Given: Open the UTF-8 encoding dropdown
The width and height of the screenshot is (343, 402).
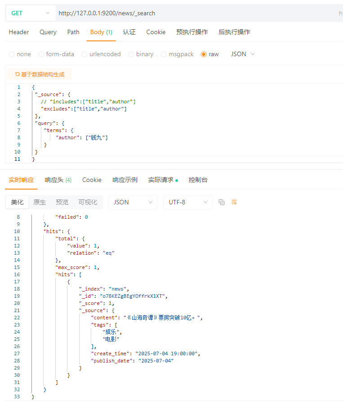Looking at the screenshot, I should point(188,202).
